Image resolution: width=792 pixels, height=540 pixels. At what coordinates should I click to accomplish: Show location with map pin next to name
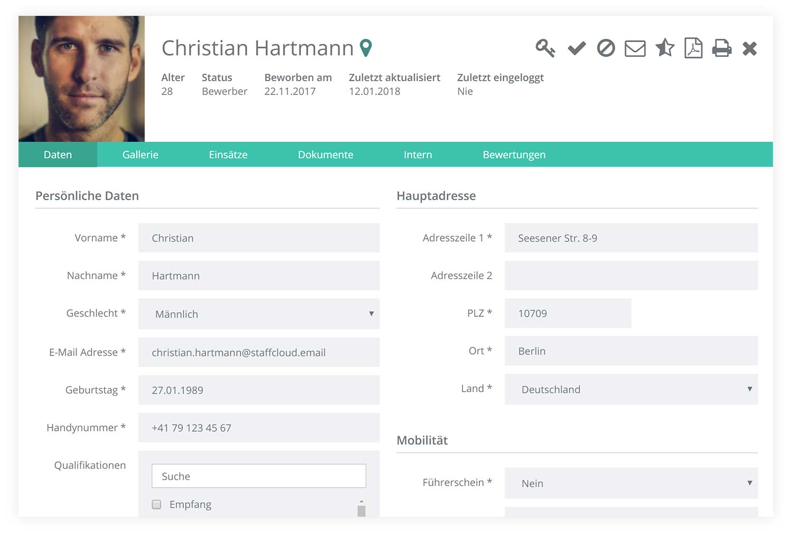(366, 47)
